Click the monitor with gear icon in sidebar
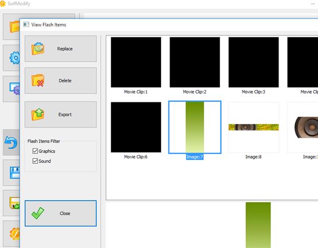 tap(15, 89)
